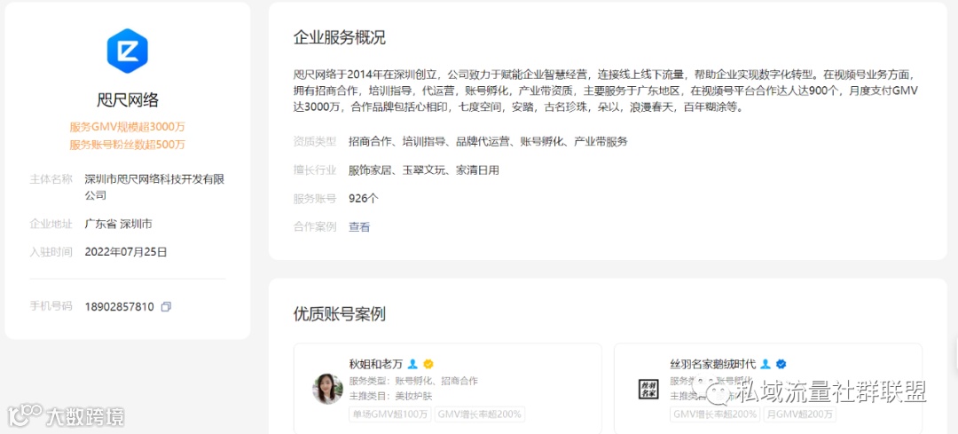Click the person icon beside 丝羽名家鹅绒时代
Viewport: 958px width, 434px height.
766,364
